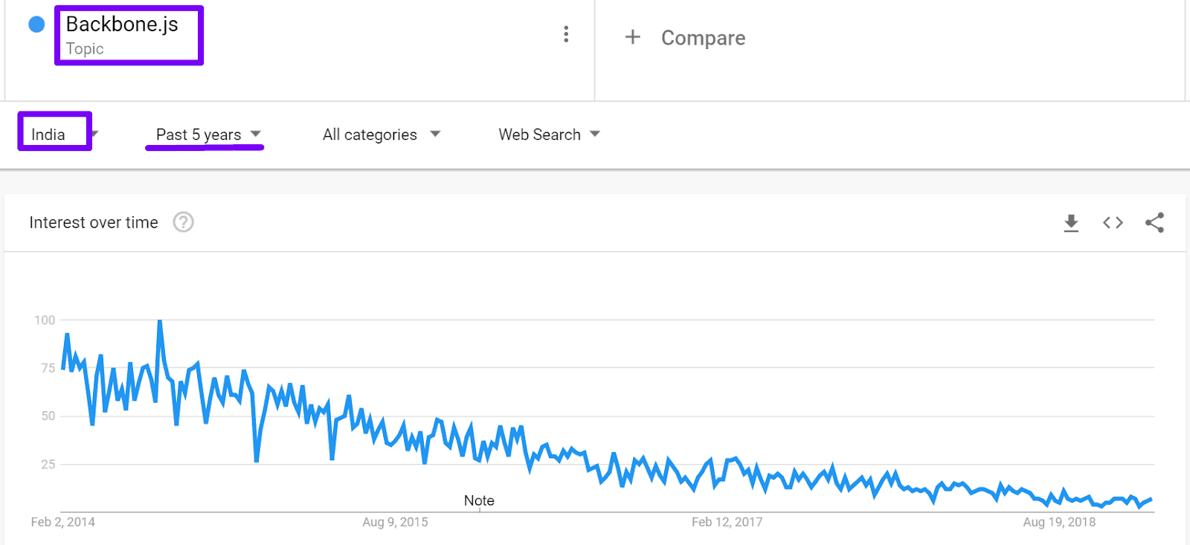Click the Interest over time heading
This screenshot has width=1190, height=545.
(x=94, y=222)
